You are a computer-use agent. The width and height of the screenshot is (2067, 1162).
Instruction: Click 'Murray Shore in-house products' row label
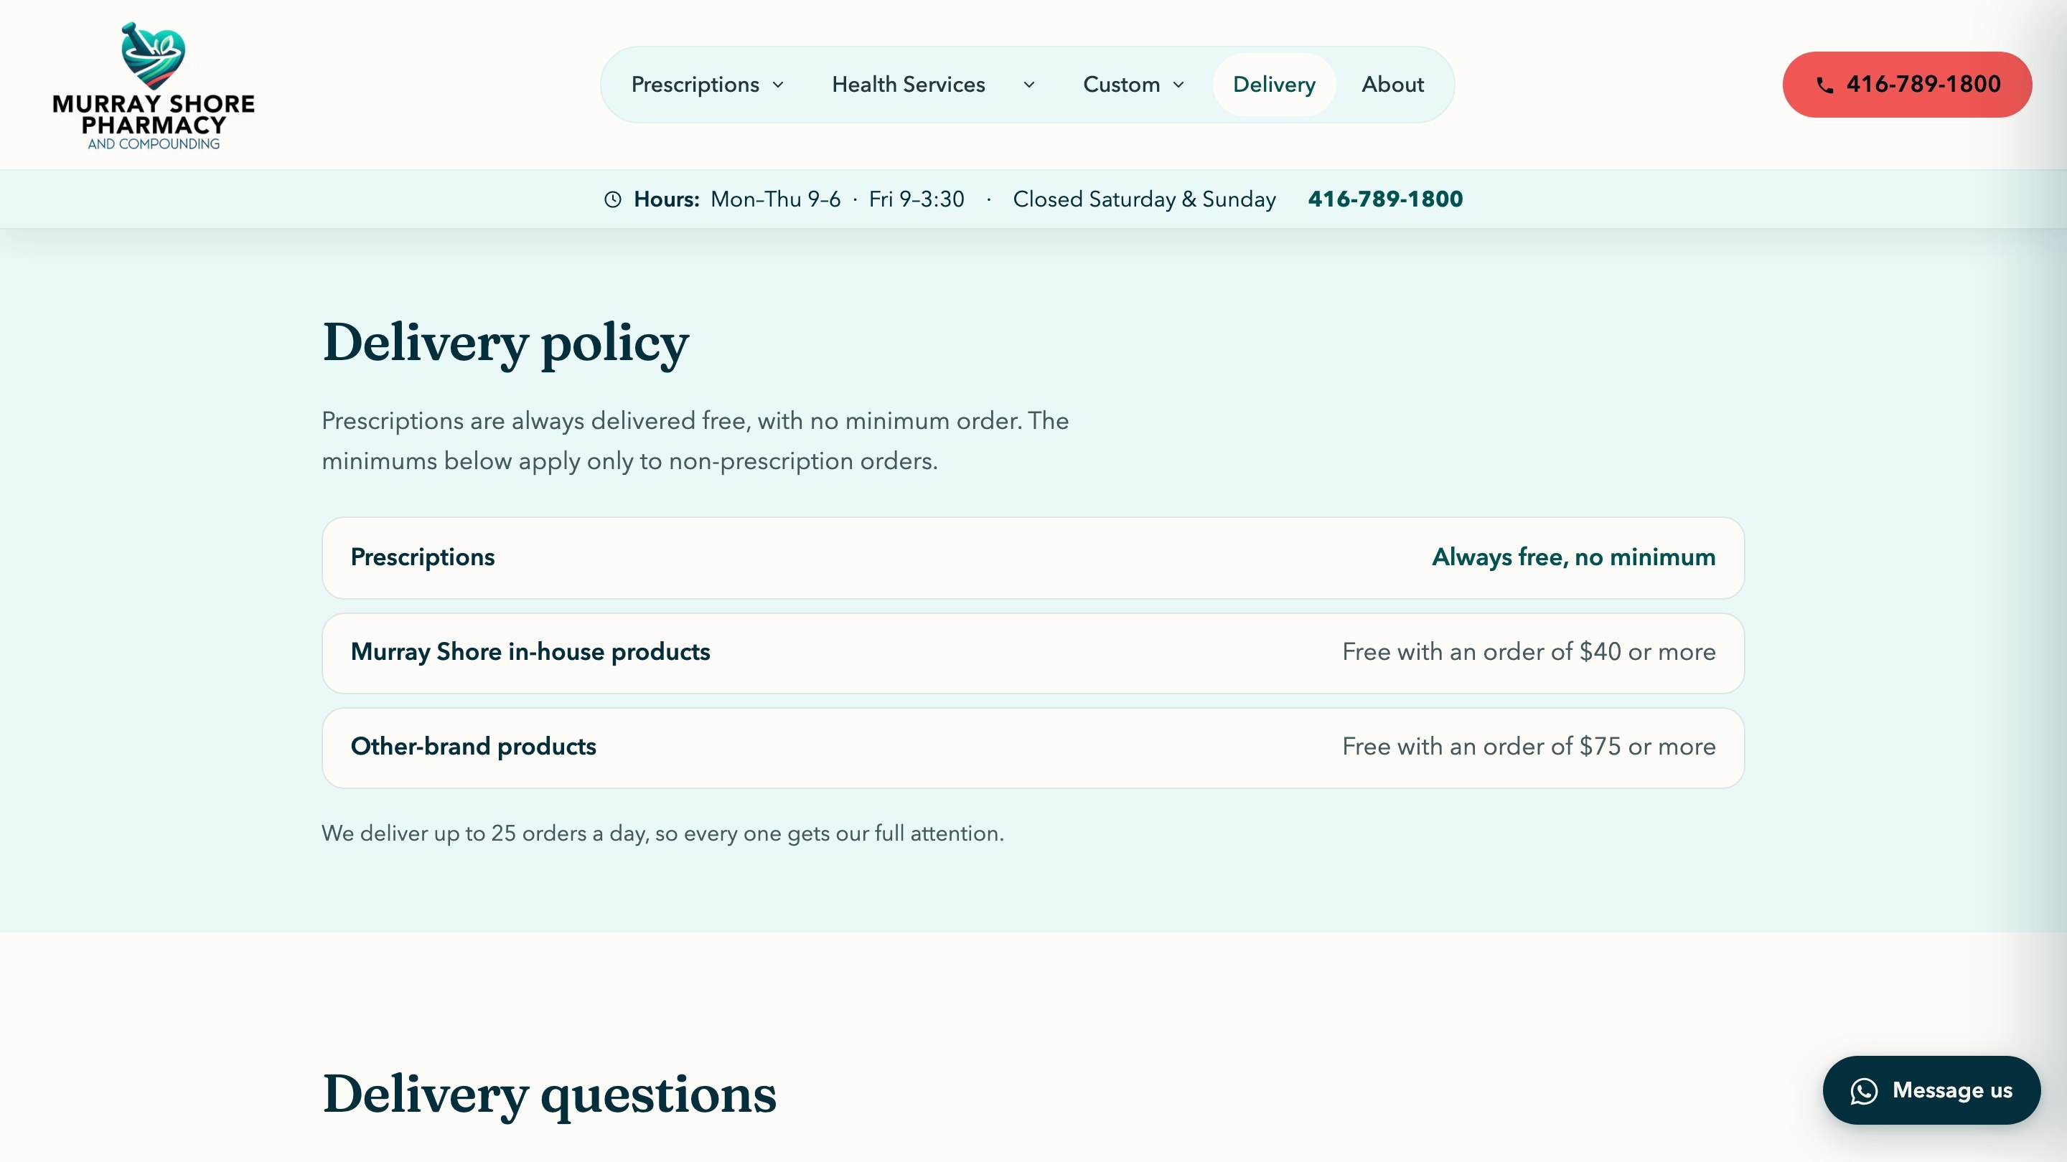530,652
